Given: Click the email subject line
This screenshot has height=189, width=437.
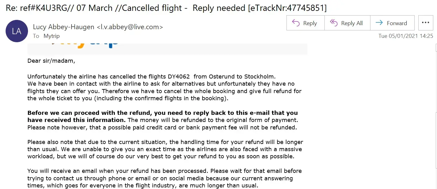Looking at the screenshot, I should click(x=124, y=8).
